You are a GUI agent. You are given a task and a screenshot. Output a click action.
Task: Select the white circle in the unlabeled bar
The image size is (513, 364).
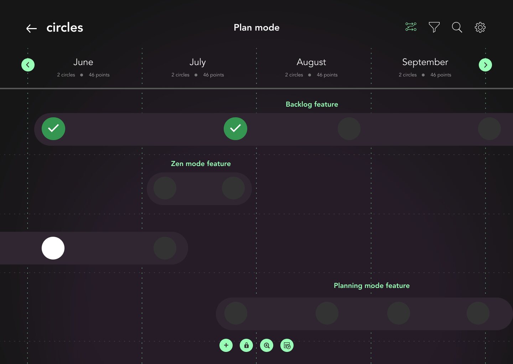(x=53, y=248)
